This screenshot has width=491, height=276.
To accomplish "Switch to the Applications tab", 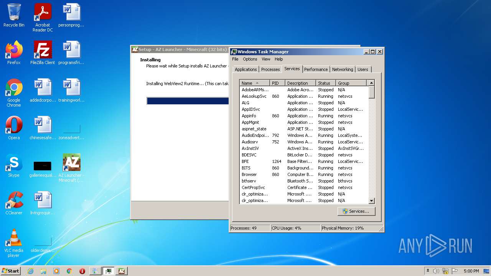I will (x=246, y=69).
